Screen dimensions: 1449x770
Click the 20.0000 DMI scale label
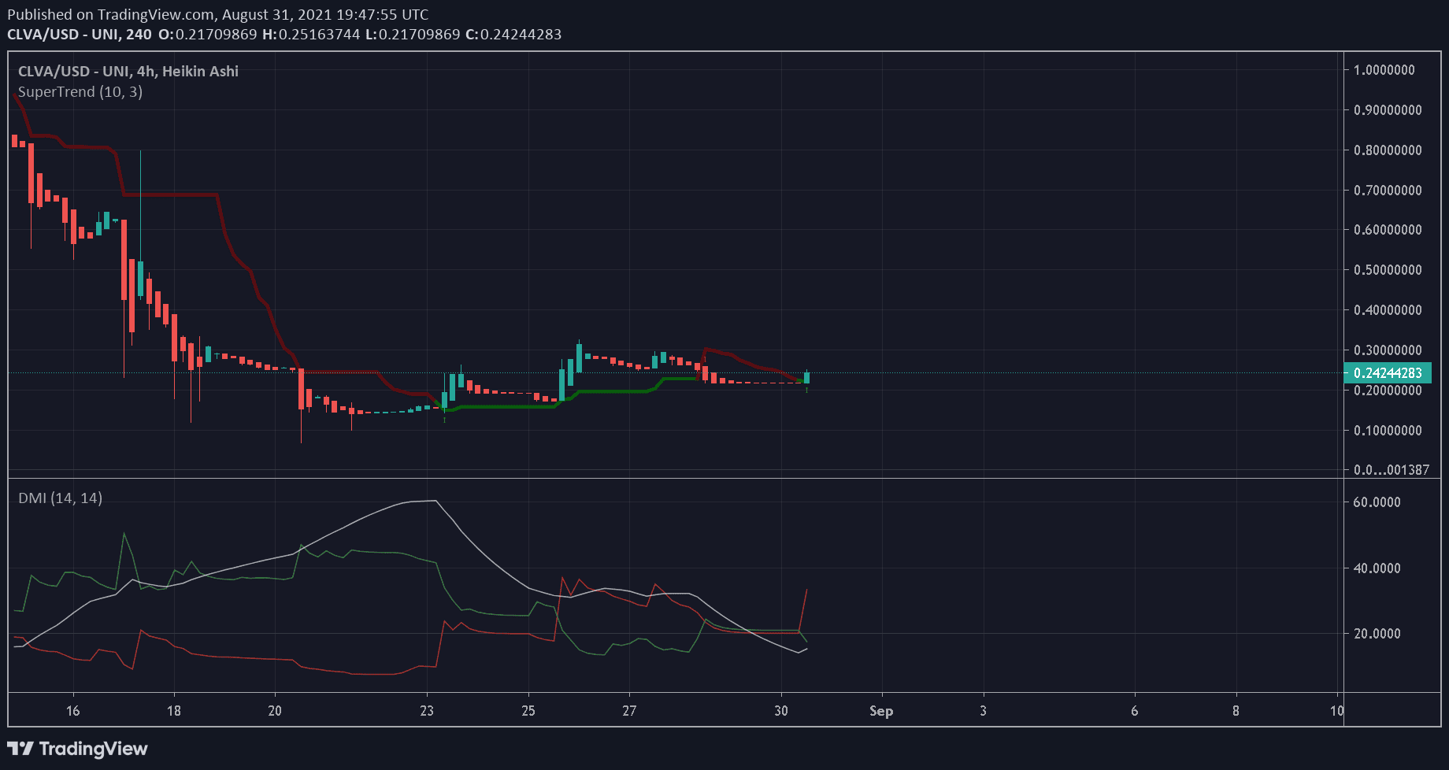coord(1377,634)
